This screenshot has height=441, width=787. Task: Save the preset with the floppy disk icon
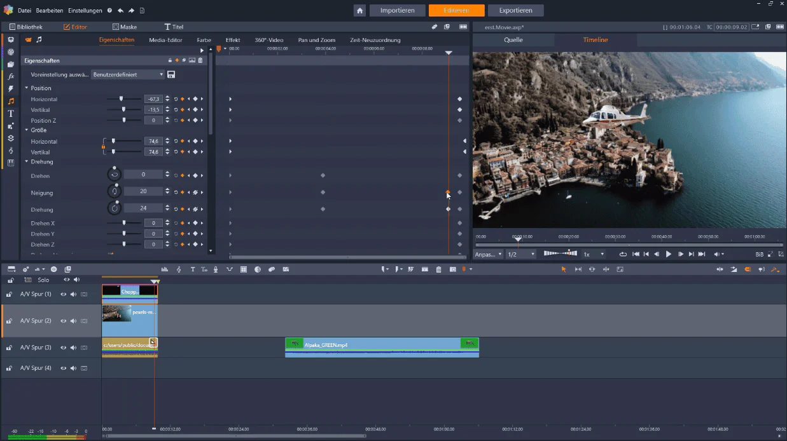click(171, 74)
